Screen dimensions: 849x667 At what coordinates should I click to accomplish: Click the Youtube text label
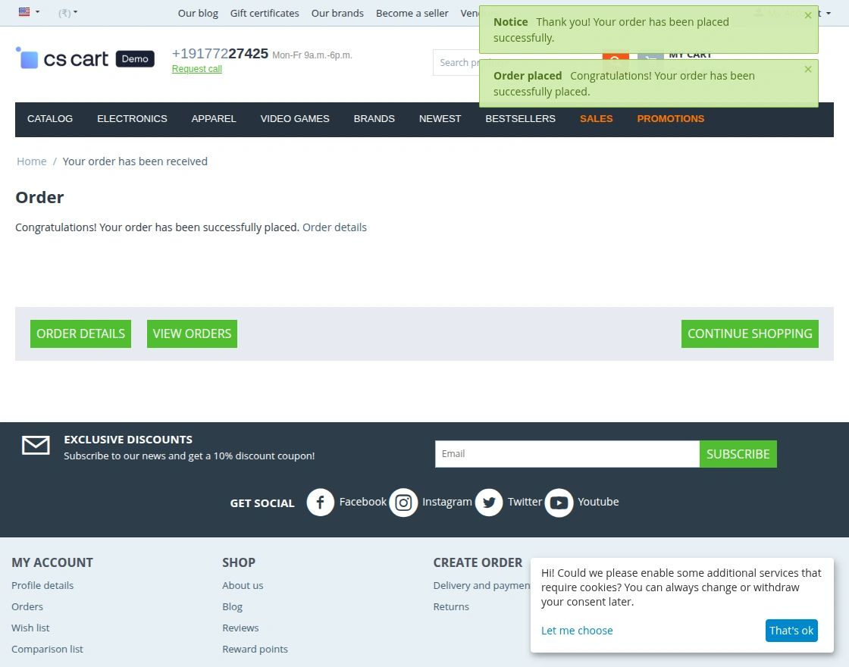click(598, 502)
